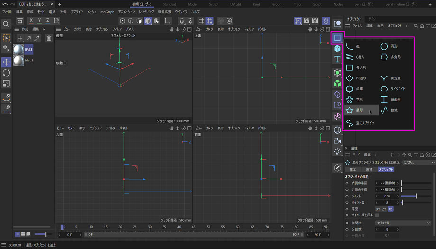Adjust the ツイスト slider
The image size is (436, 249).
coord(416,196)
